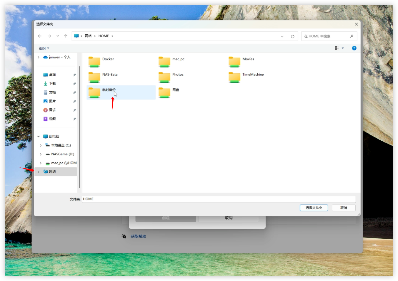Image resolution: width=398 pixels, height=281 pixels.
Task: Open the help question mark icon
Action: point(354,48)
